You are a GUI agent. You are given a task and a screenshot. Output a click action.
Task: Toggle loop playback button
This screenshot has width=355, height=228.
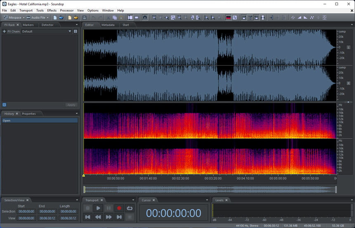coord(130,208)
